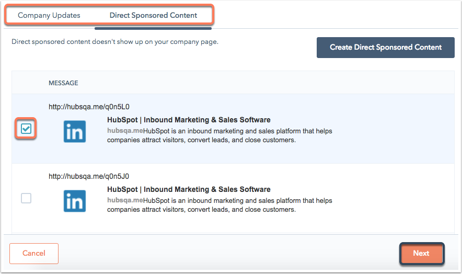Click second HubSpot Inbound Marketing title

189,189
